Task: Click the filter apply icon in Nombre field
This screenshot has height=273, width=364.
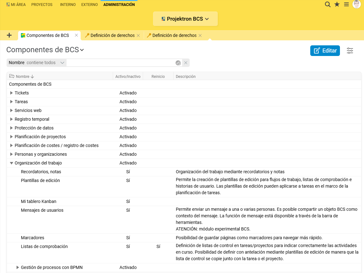Action: click(178, 63)
